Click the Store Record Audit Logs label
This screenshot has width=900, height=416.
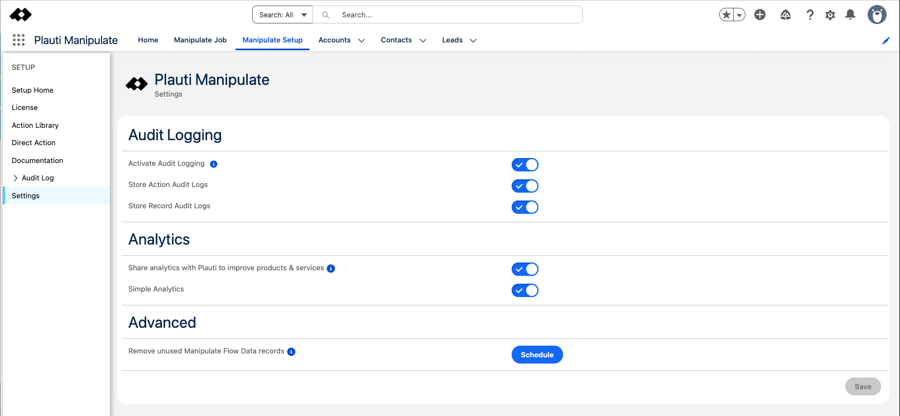pos(169,206)
